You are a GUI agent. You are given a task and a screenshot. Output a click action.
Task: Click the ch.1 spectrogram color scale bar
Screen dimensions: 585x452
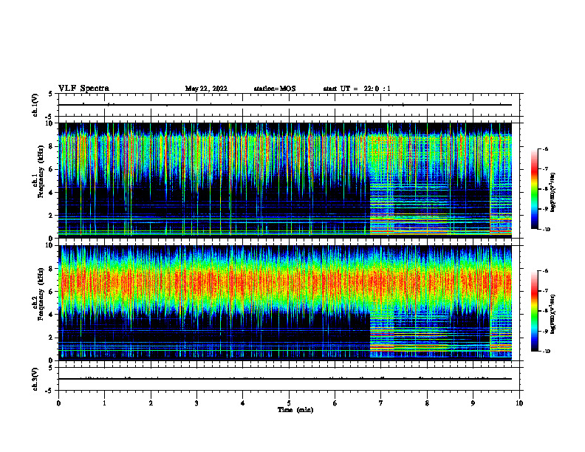coord(535,189)
